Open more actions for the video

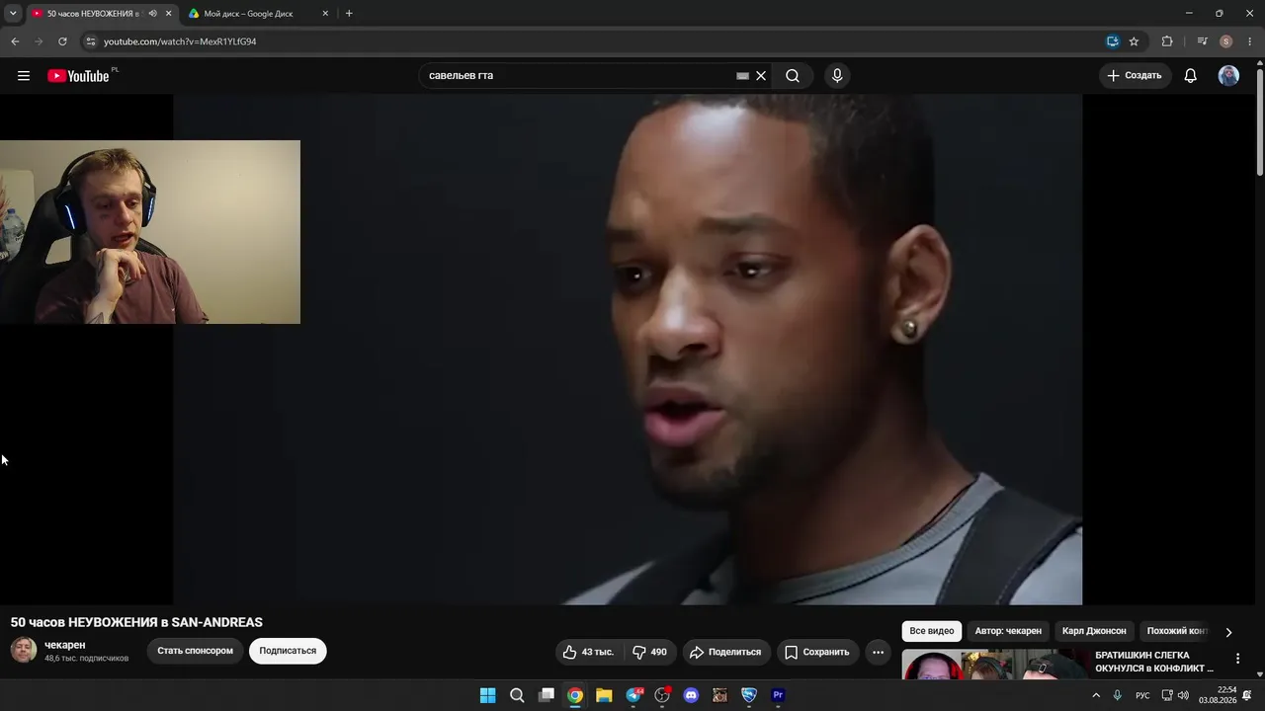878,652
